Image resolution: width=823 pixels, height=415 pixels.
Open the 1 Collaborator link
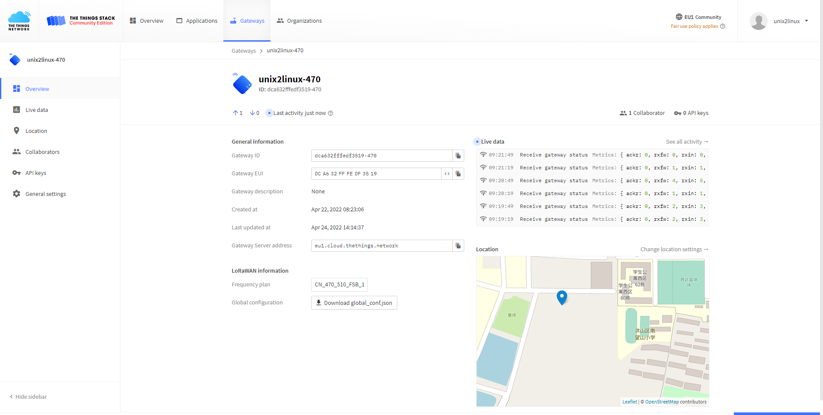pos(642,113)
